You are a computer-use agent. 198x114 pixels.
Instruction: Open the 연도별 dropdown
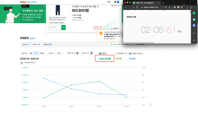52,53
